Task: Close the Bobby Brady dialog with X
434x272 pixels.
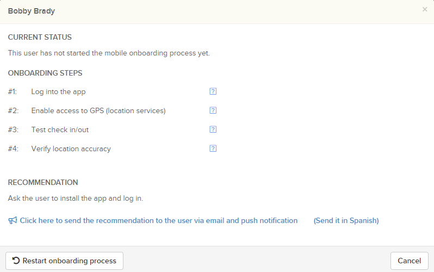Action: click(425, 9)
